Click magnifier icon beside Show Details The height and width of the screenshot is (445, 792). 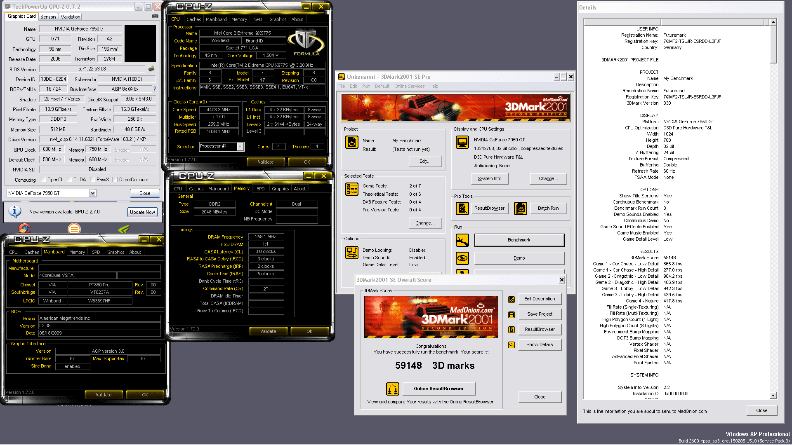click(x=511, y=345)
